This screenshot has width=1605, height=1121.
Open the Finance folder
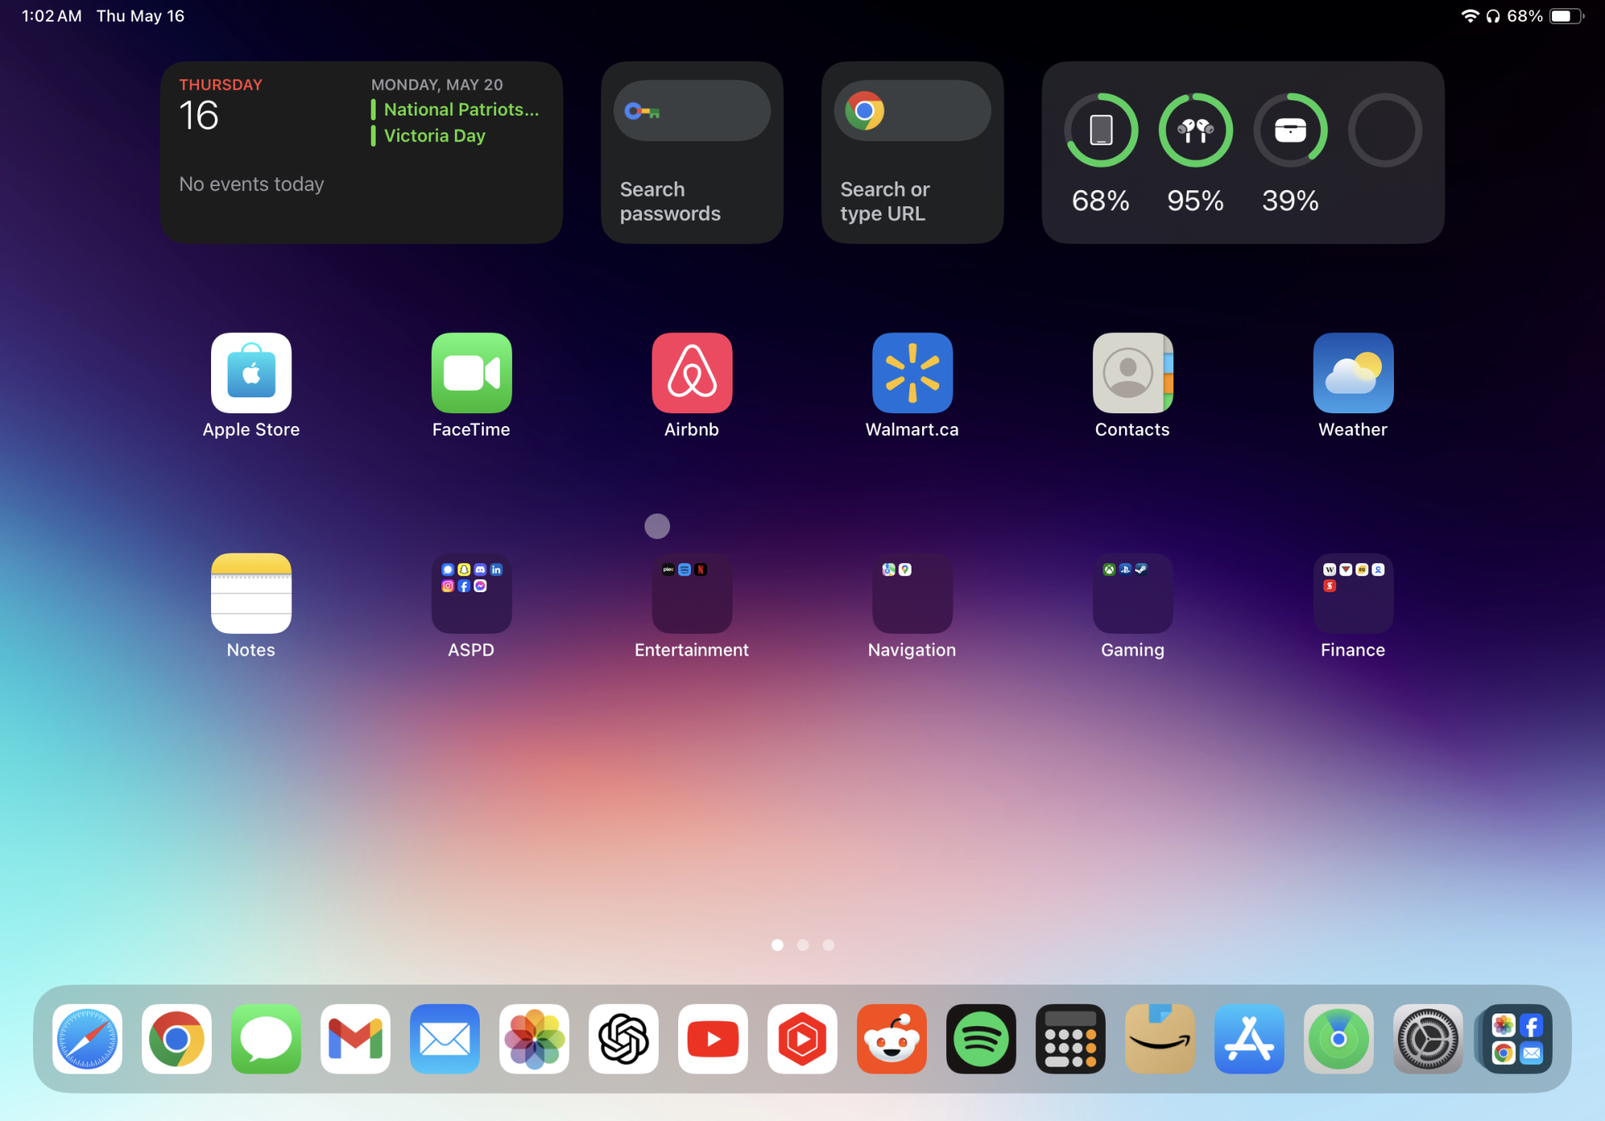coord(1353,594)
